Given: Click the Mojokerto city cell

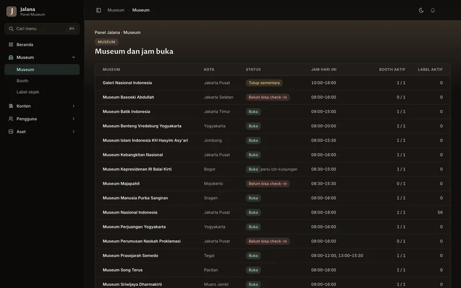Looking at the screenshot, I should [213, 184].
